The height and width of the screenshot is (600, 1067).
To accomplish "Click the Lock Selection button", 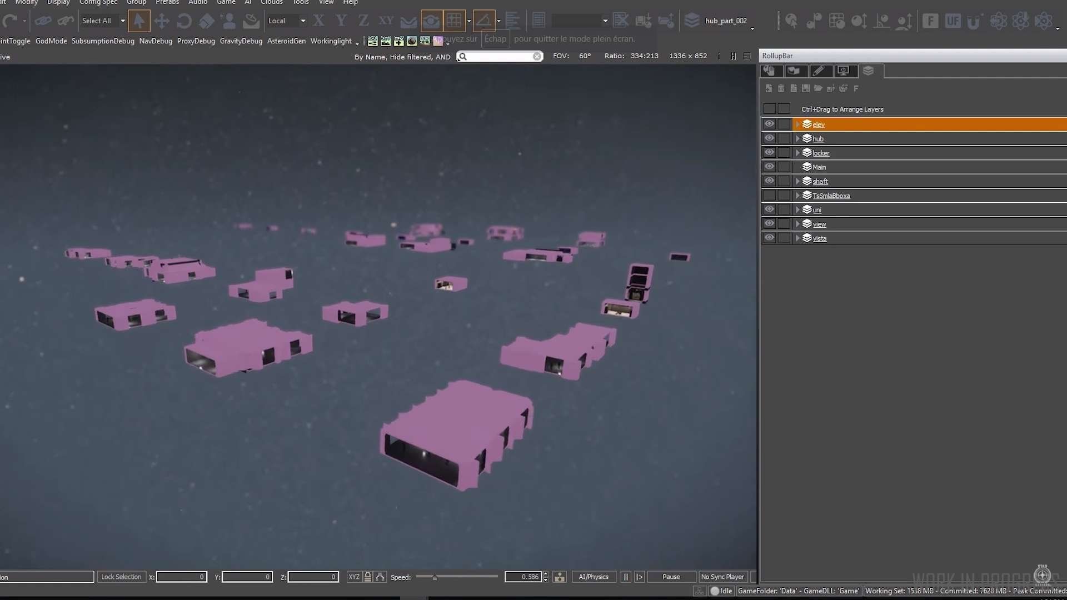I will click(121, 577).
